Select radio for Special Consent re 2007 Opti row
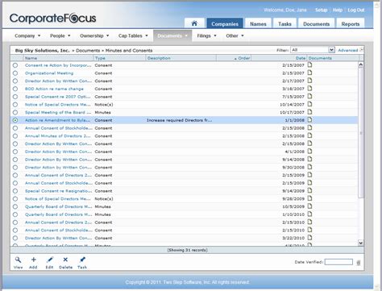Viewport: 382px width, 291px height. [x=15, y=97]
